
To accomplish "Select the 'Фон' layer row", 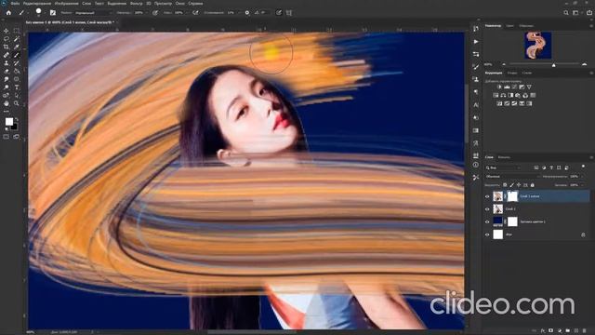I will [537, 234].
